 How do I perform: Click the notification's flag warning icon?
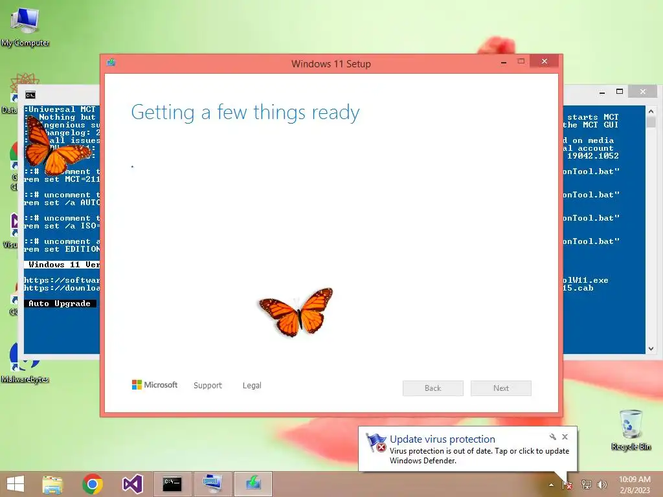click(x=376, y=443)
